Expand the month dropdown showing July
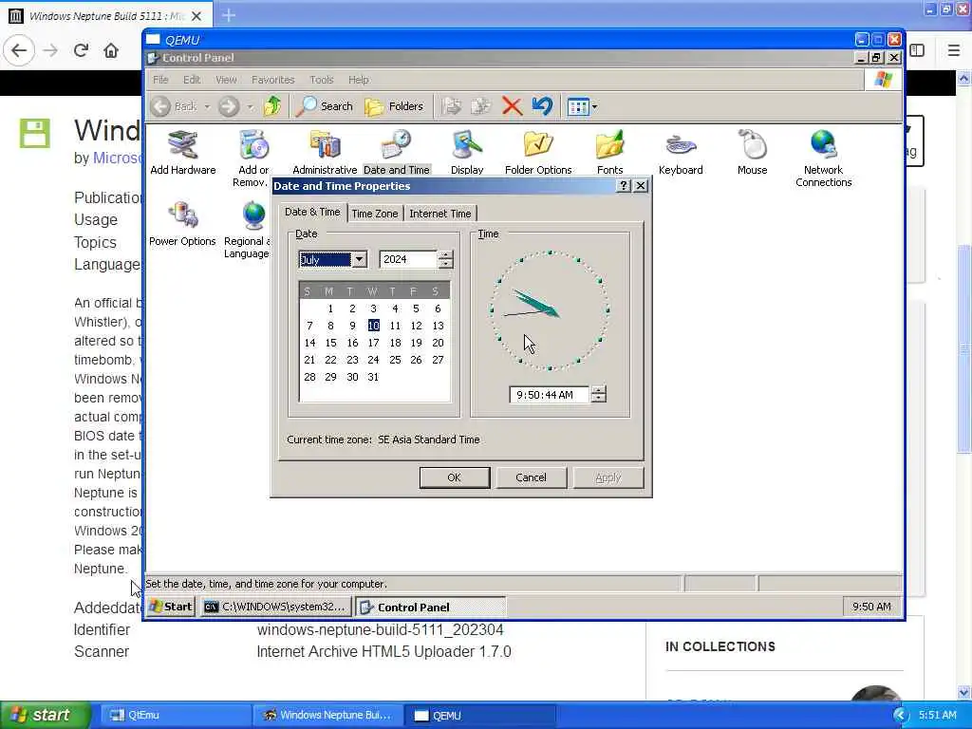The image size is (972, 729). 360,259
